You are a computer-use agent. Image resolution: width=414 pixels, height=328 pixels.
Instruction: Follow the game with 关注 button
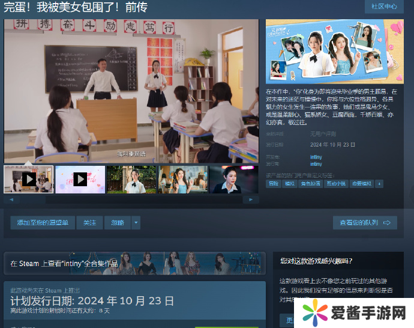89,223
